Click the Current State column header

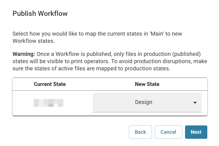50,84
